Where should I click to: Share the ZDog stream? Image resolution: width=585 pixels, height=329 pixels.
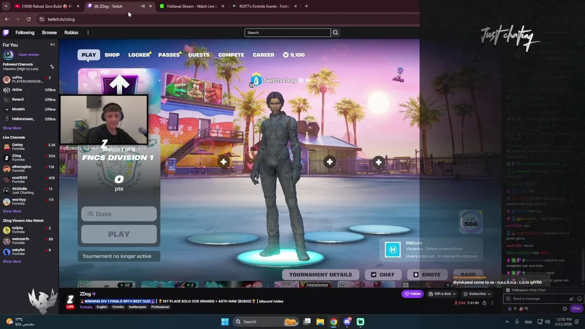pos(484,303)
